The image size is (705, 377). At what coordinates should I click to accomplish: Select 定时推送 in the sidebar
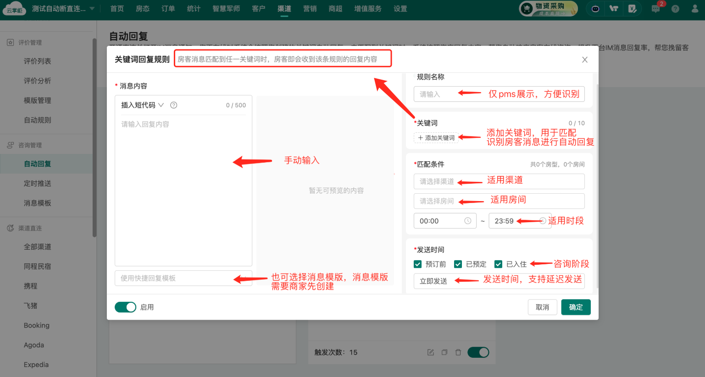(x=38, y=183)
